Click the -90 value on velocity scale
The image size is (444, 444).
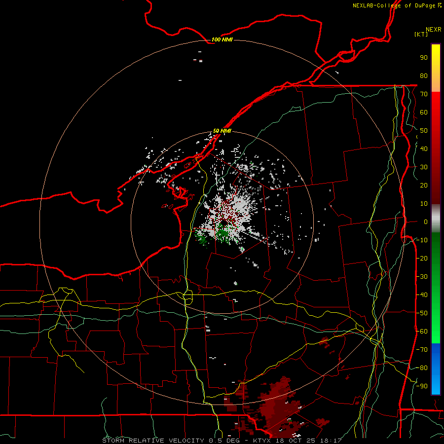(422, 386)
